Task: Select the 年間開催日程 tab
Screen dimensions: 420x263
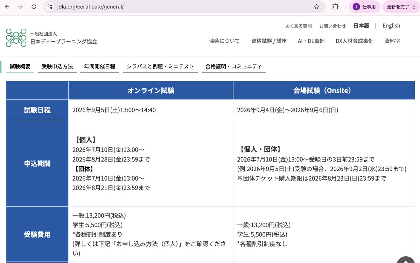Action: pos(99,66)
